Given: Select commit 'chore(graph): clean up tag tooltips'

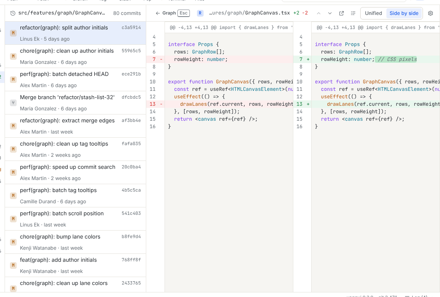Looking at the screenshot, I should 76,149.
